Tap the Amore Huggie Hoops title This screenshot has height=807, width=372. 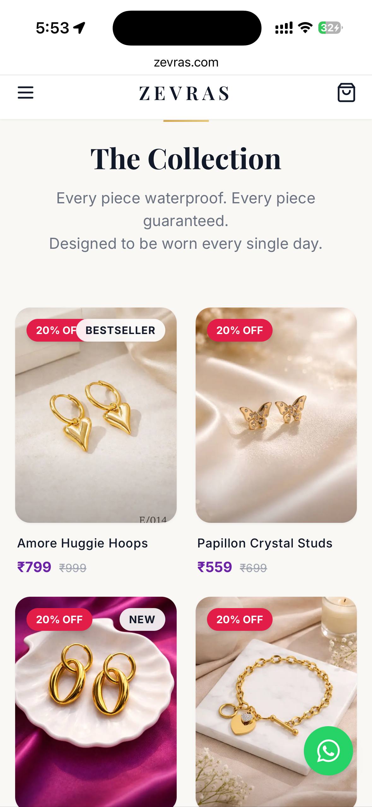click(x=83, y=543)
